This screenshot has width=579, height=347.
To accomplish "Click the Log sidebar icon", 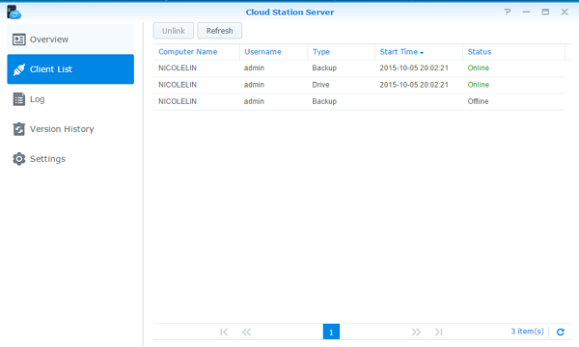I will pyautogui.click(x=19, y=99).
